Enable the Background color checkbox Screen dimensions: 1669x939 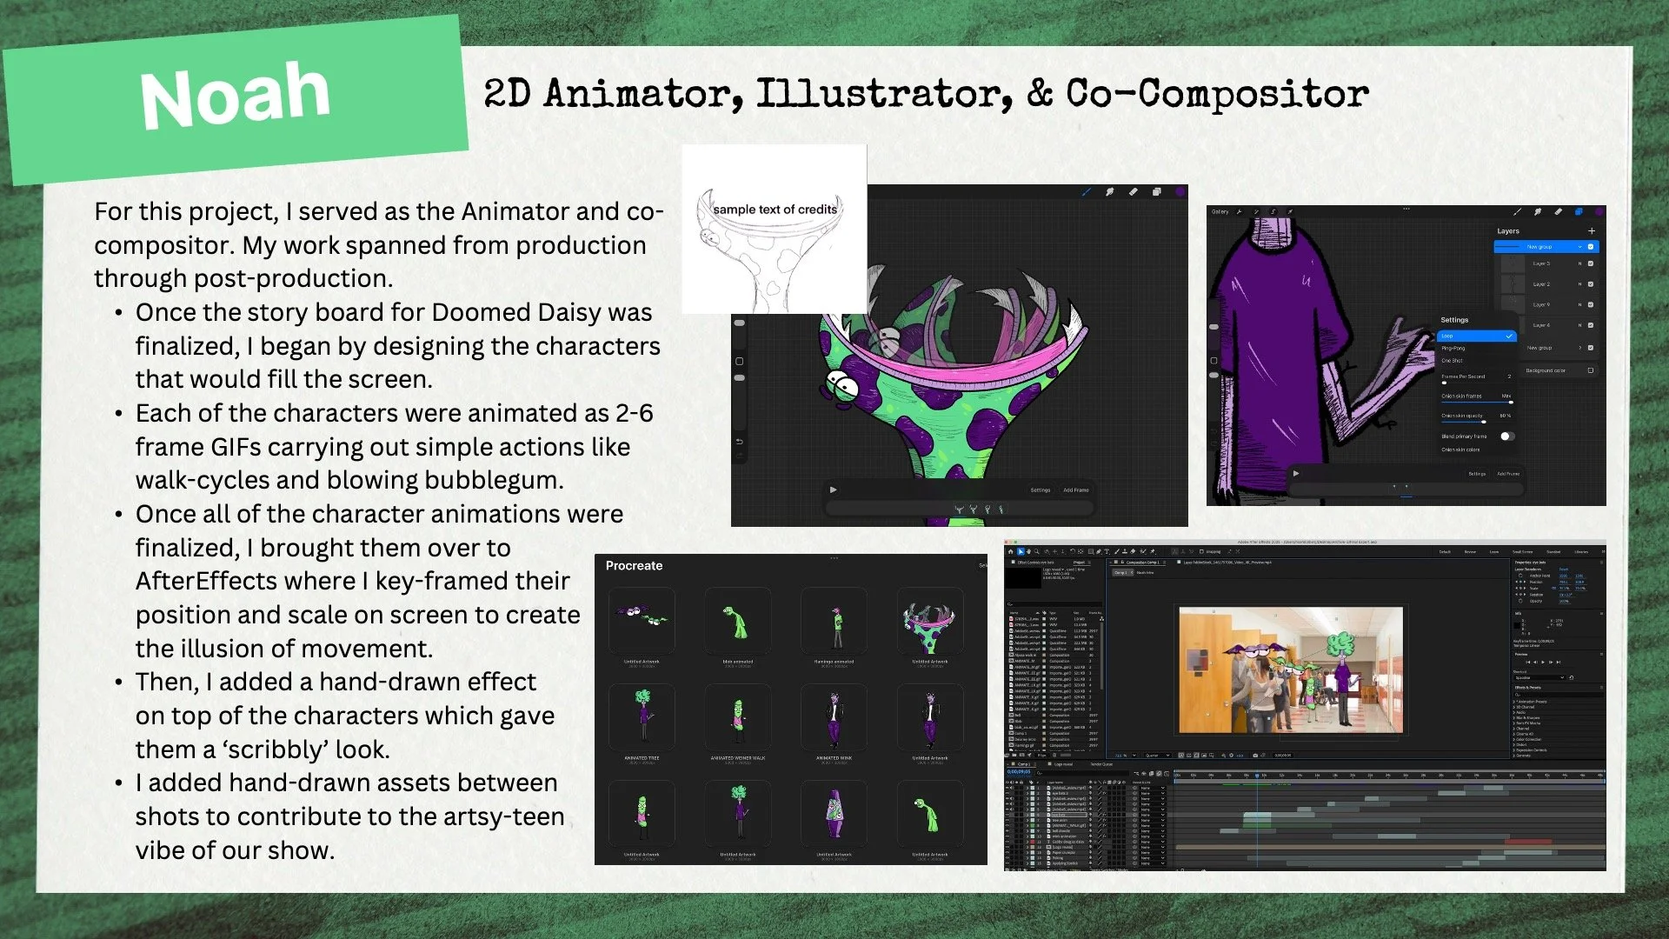tap(1591, 370)
